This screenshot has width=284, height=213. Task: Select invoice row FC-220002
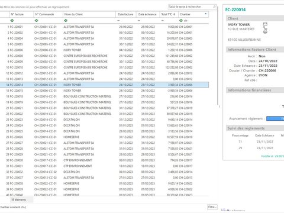104,33
